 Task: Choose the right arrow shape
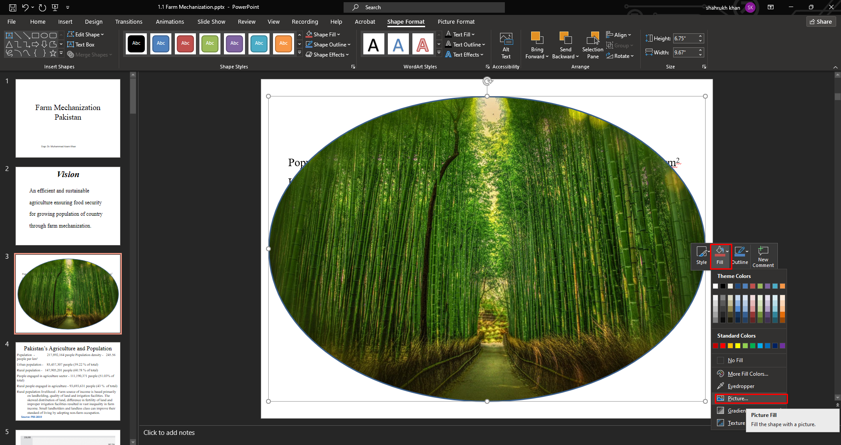[x=35, y=44]
